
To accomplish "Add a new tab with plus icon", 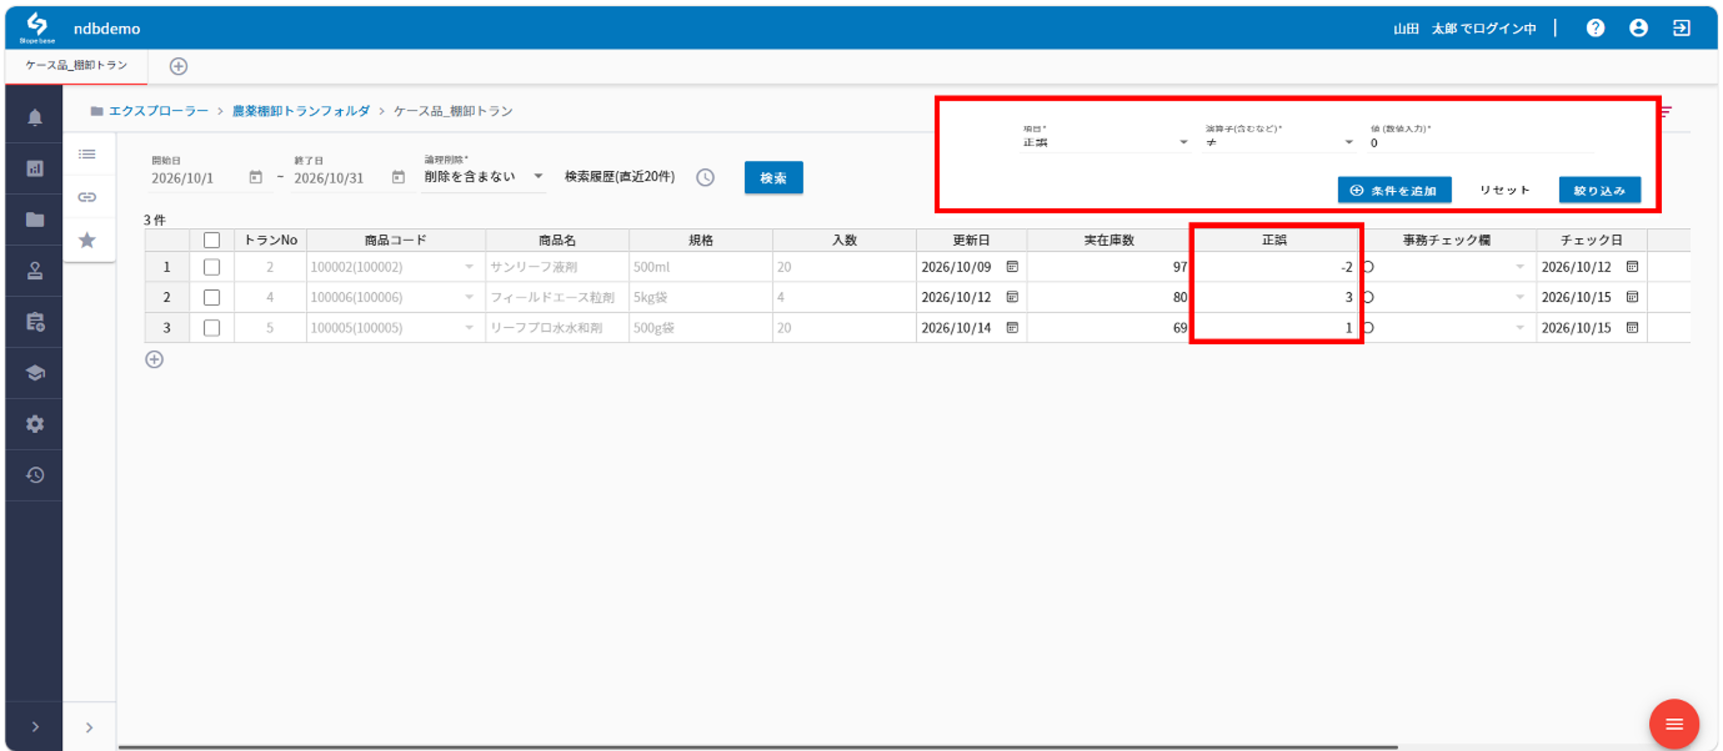I will [x=178, y=66].
